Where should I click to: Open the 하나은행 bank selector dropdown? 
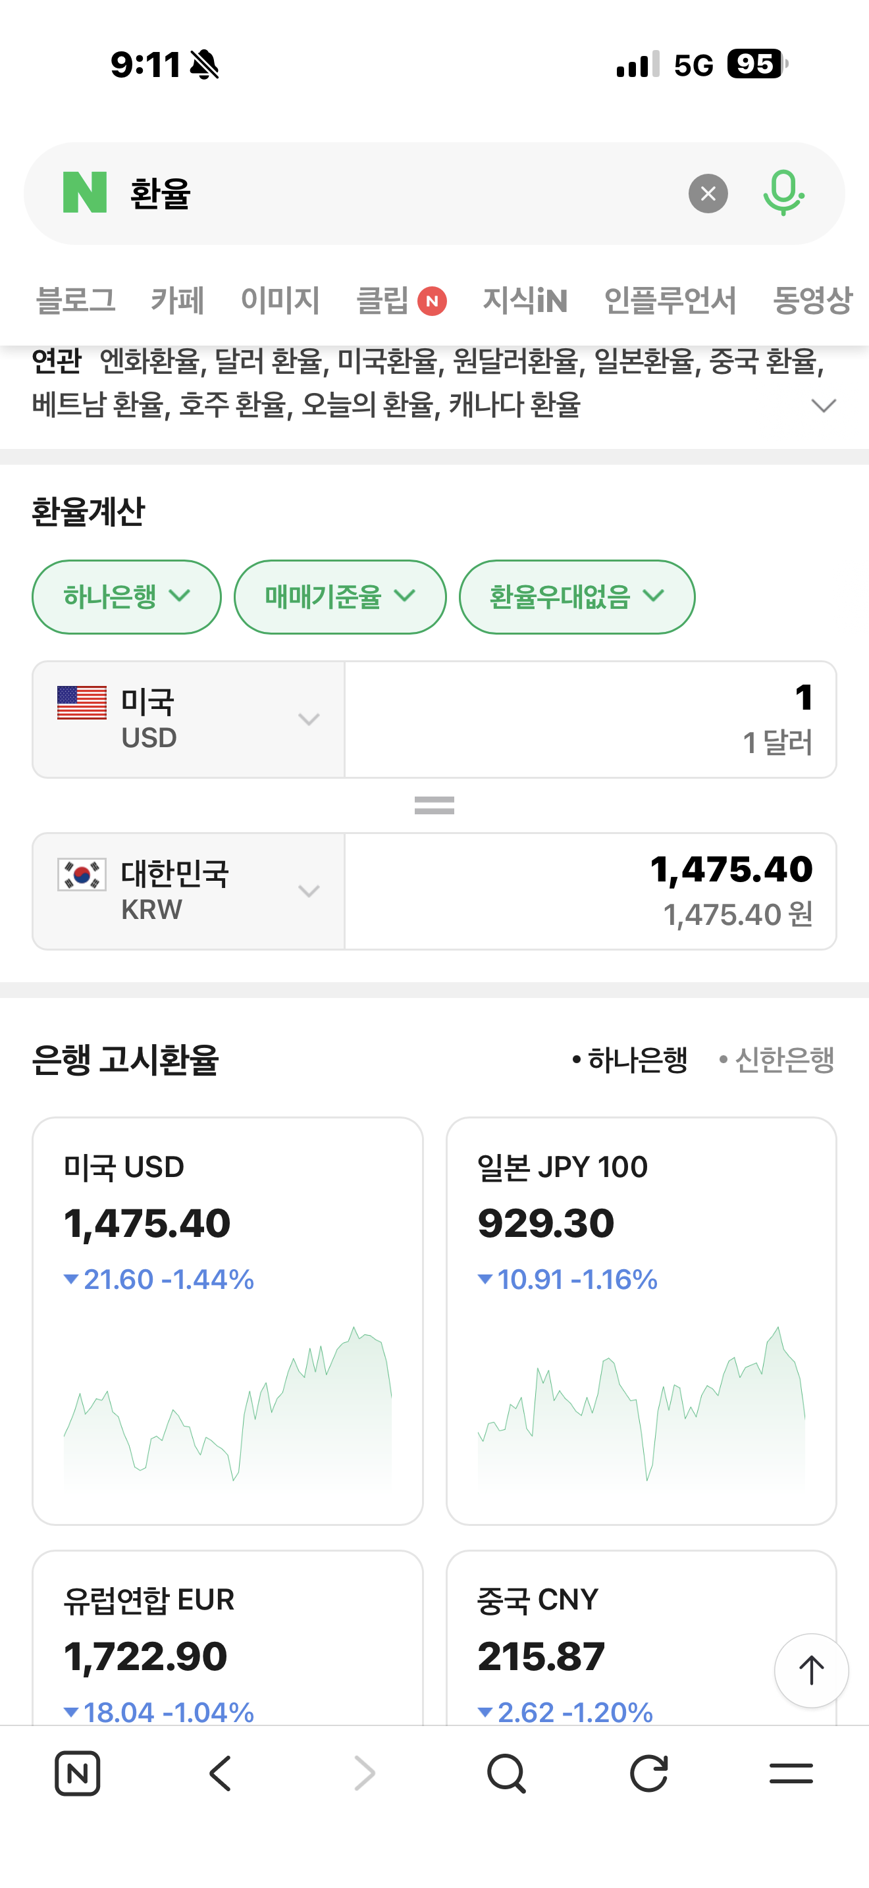click(x=126, y=596)
